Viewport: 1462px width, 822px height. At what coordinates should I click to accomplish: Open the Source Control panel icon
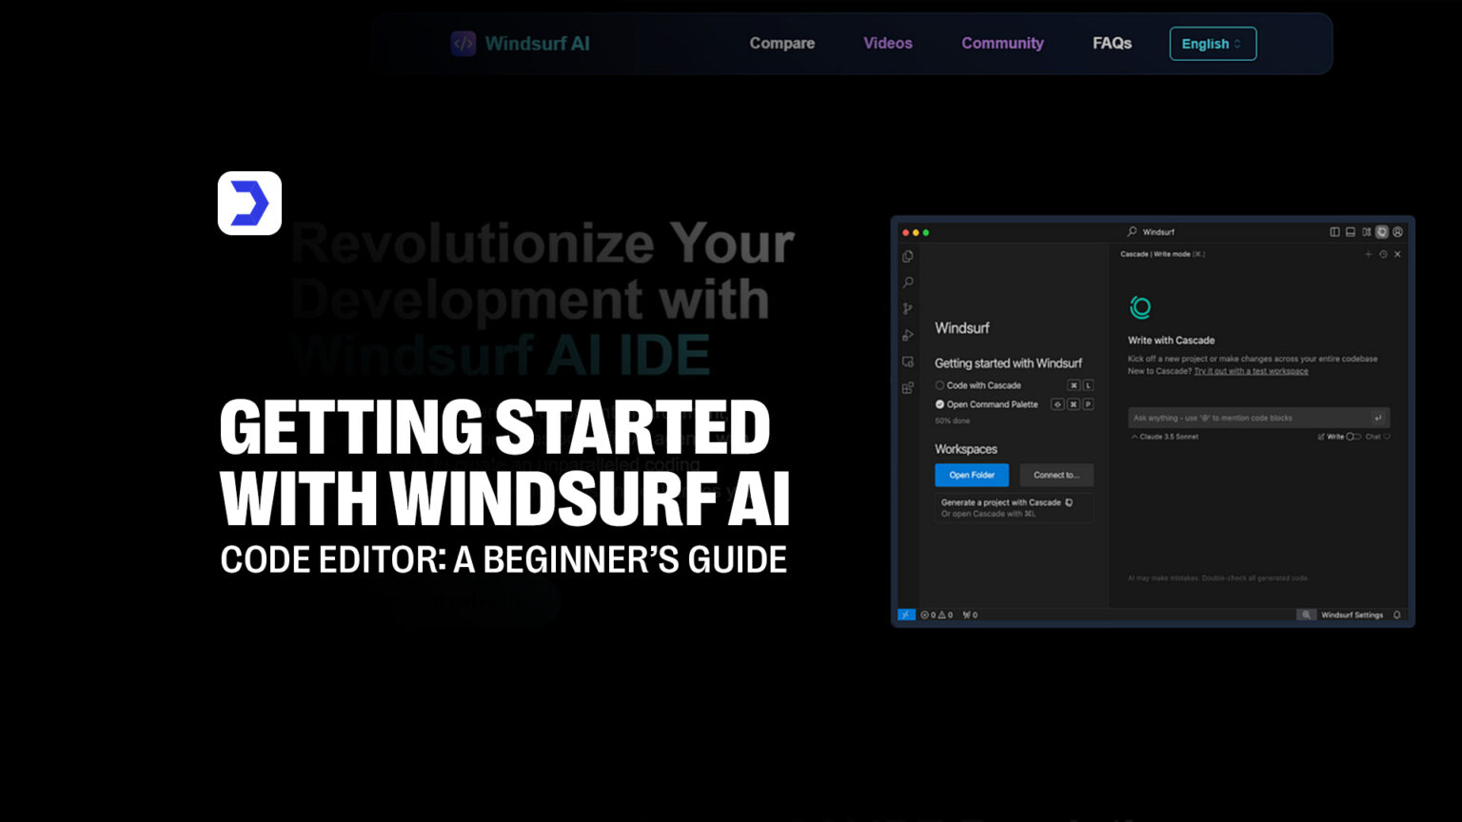point(907,308)
